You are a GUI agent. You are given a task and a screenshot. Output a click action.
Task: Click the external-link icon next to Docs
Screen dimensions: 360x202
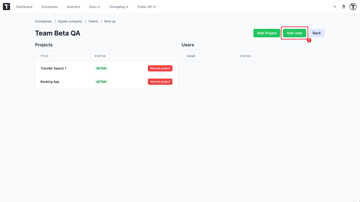click(x=99, y=6)
